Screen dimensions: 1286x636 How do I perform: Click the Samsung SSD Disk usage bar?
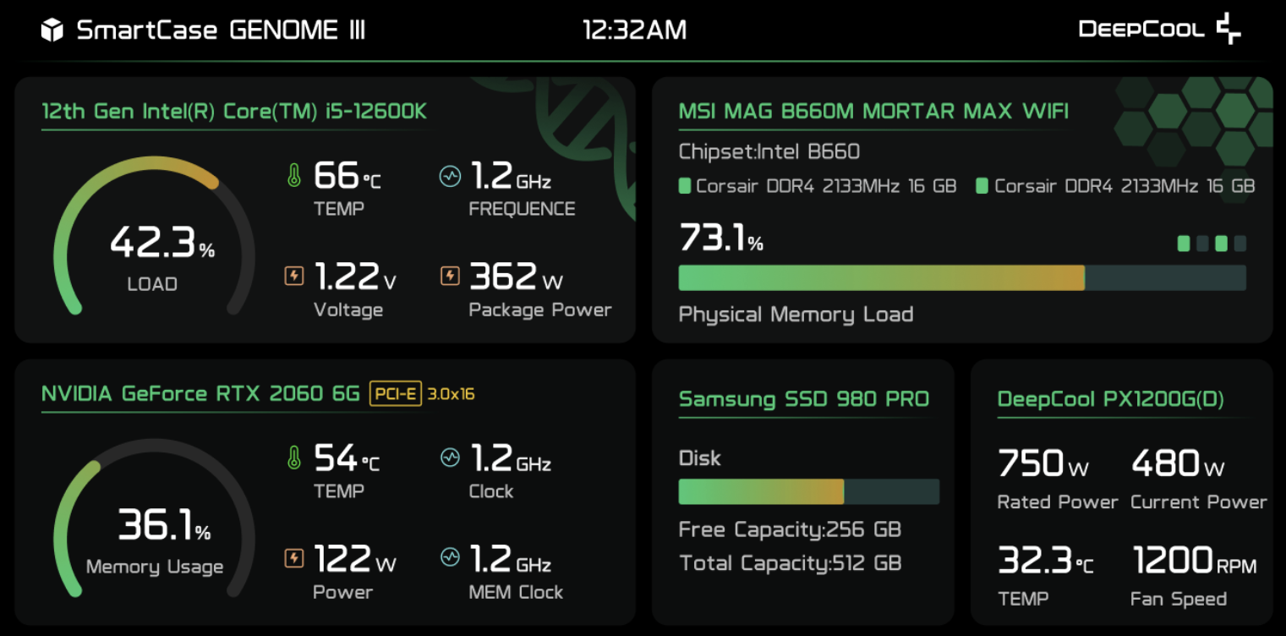(x=809, y=491)
